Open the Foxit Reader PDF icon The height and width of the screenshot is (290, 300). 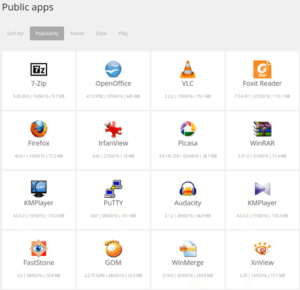click(262, 69)
